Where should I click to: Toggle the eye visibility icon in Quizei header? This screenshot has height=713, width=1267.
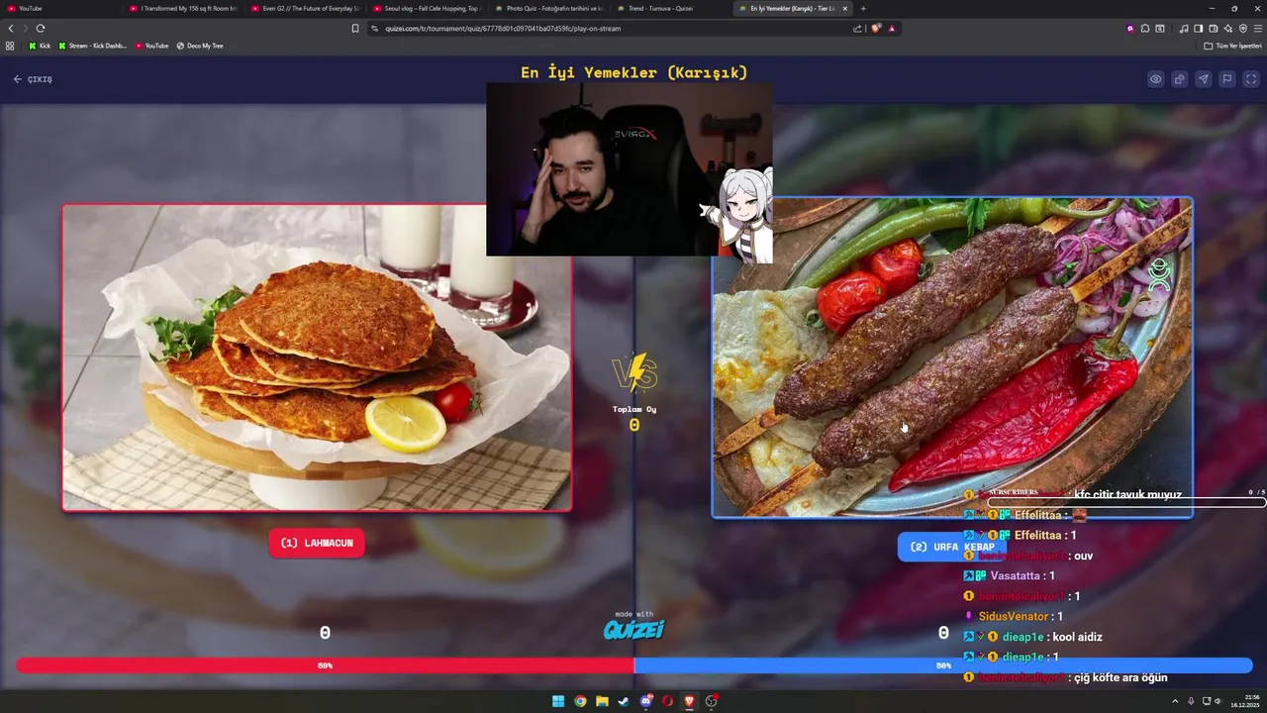pos(1155,79)
